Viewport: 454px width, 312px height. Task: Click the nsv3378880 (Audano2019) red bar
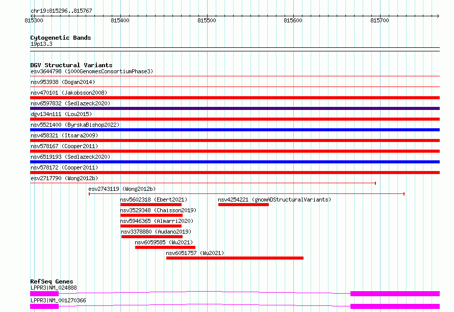click(x=152, y=237)
